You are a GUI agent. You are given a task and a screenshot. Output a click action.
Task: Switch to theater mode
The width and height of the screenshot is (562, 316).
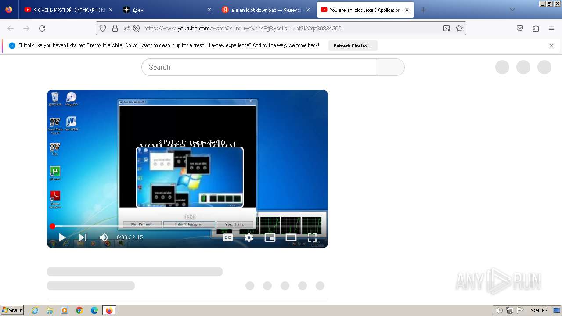[x=291, y=237]
